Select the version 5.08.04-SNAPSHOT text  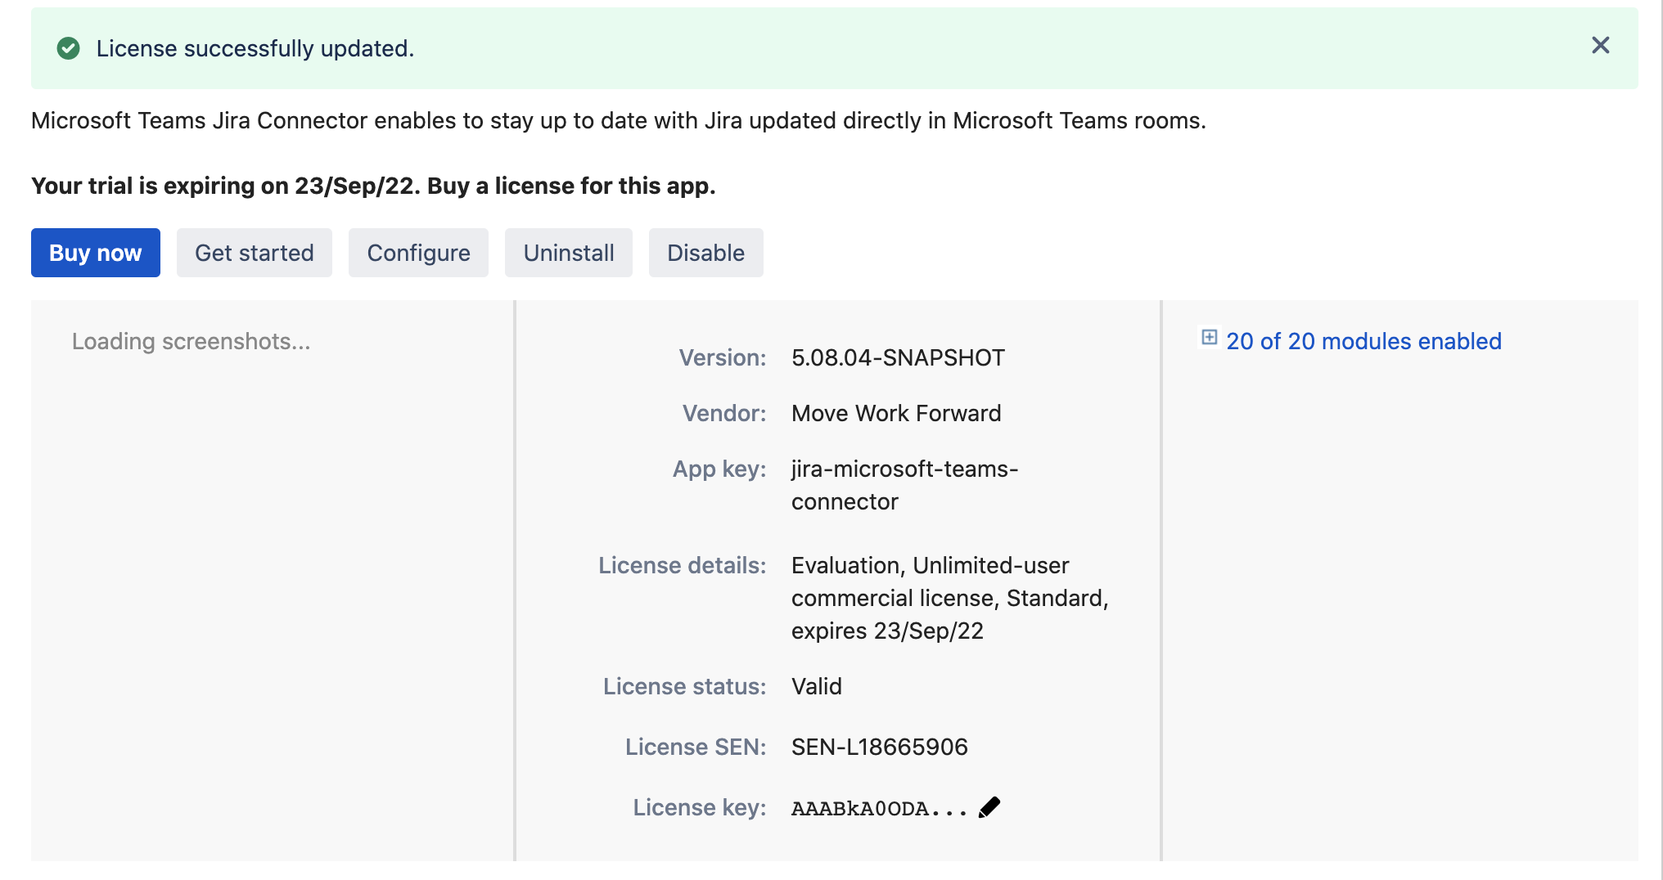897,357
